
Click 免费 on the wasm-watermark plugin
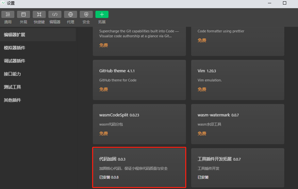(202, 133)
